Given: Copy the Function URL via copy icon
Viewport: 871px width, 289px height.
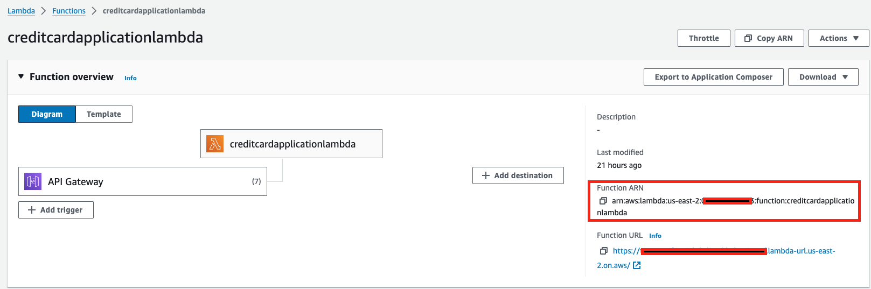Looking at the screenshot, I should [x=604, y=251].
